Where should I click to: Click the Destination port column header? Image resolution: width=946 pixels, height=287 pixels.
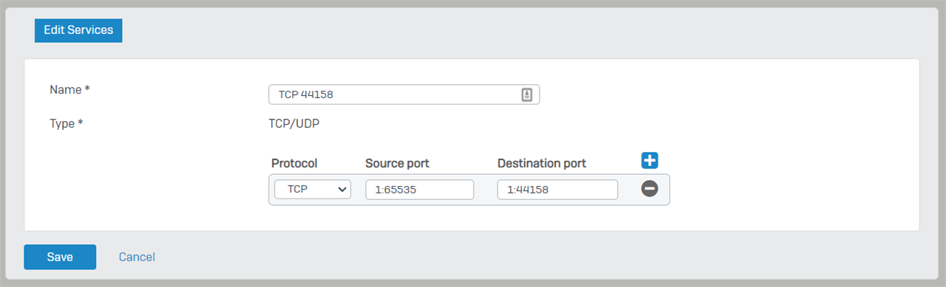(x=542, y=163)
